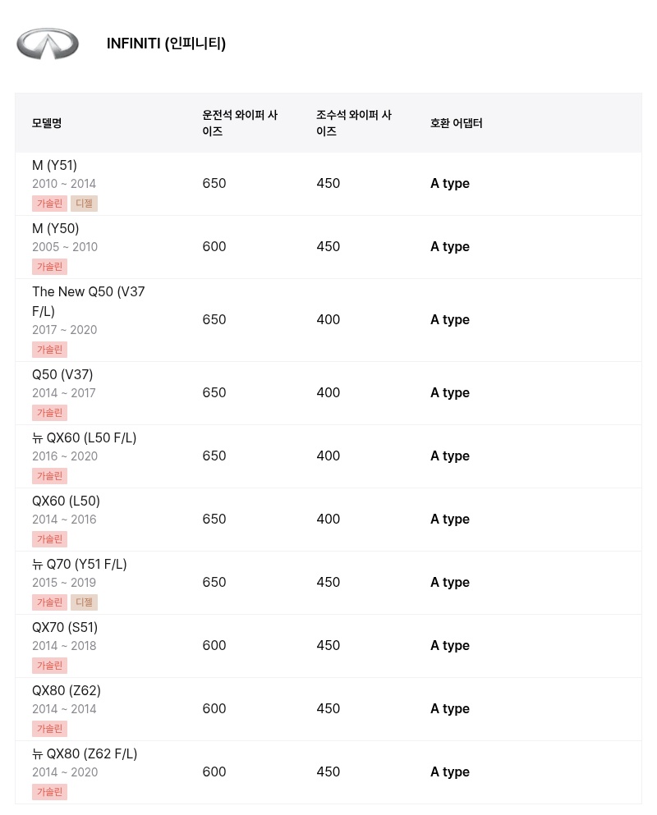Click the 모델명 column header
Viewport: 657px width, 815px height.
click(47, 123)
